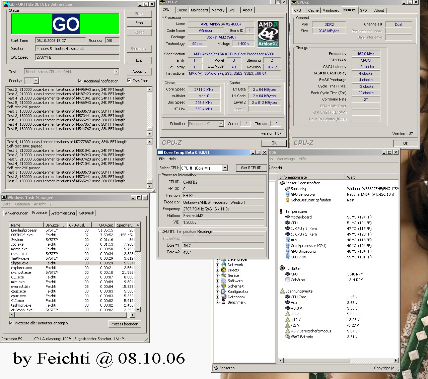
Task: Click the ORTHOS Start Time field
Action: [x=60, y=41]
